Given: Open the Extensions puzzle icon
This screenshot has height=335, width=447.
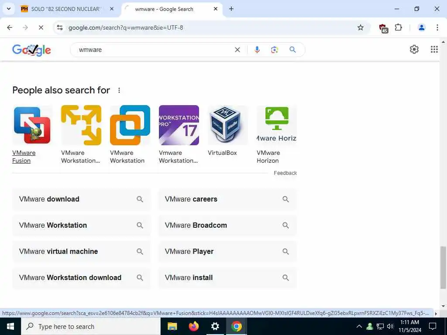Looking at the screenshot, I should (398, 27).
